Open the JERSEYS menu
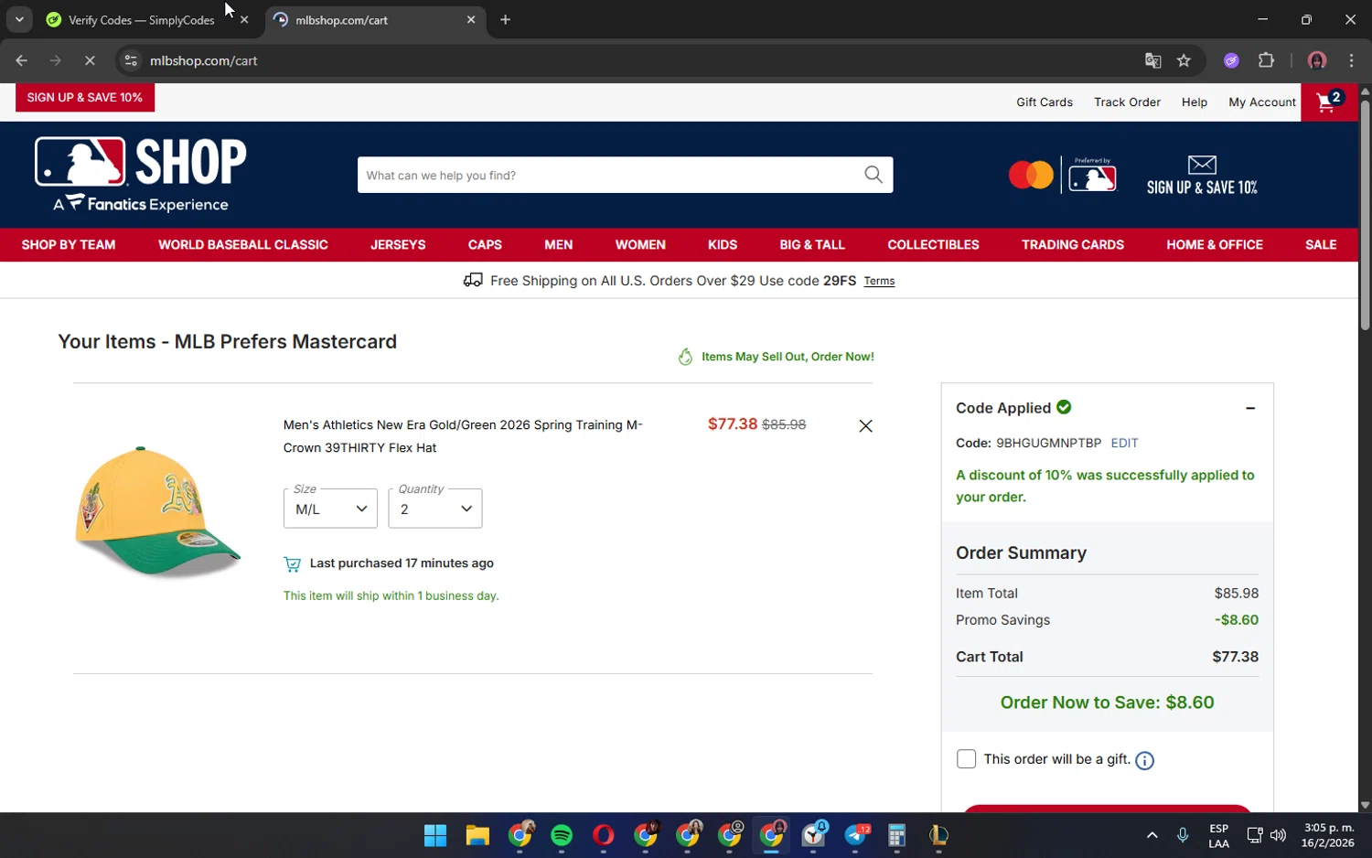The height and width of the screenshot is (858, 1372). tap(398, 245)
